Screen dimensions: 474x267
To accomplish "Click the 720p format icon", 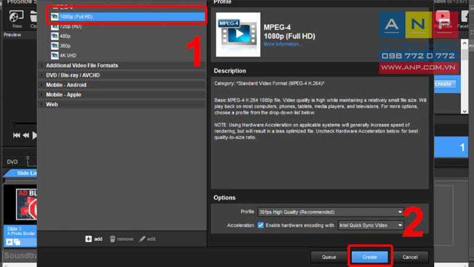I will coord(55,26).
